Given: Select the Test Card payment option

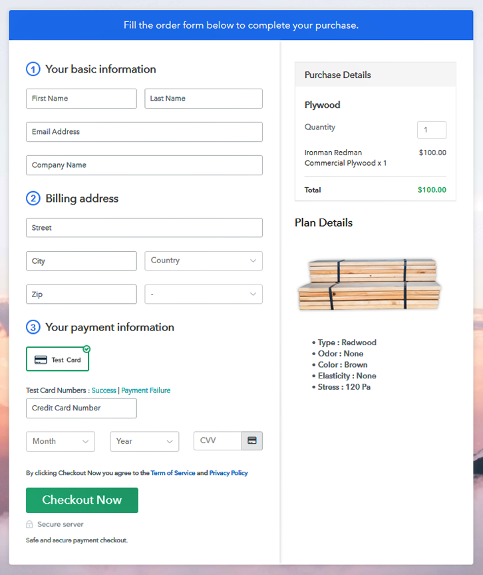Looking at the screenshot, I should click(57, 359).
